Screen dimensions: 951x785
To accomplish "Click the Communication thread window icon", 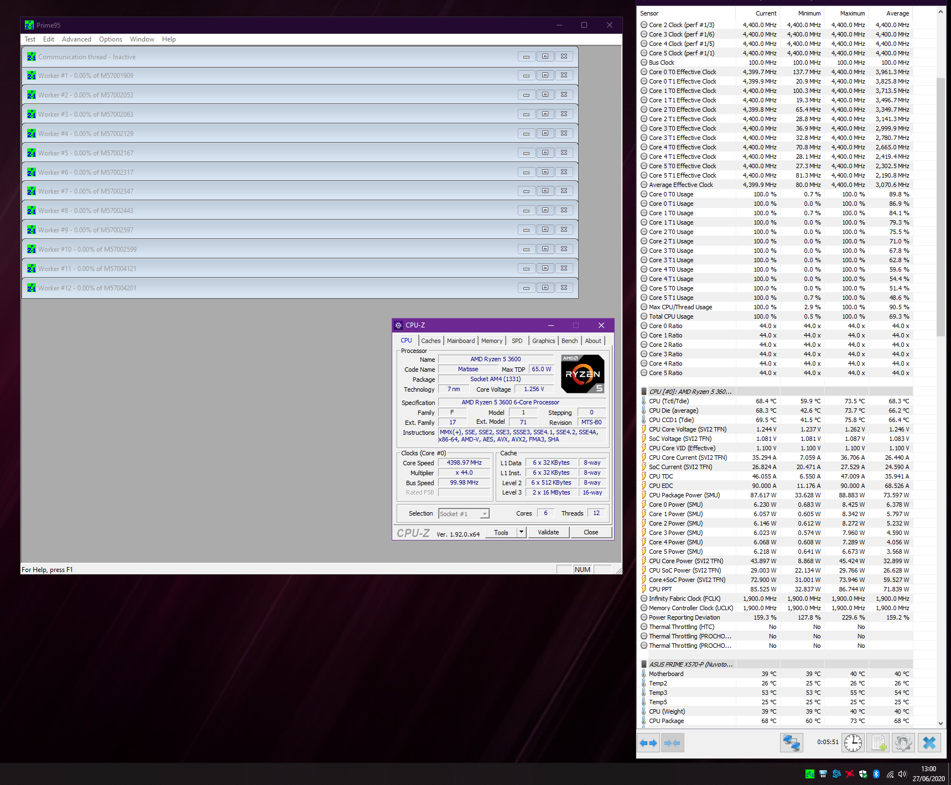I will [x=32, y=56].
